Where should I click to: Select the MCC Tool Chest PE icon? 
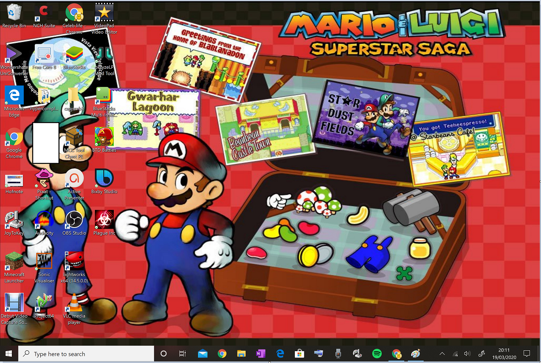point(74,143)
